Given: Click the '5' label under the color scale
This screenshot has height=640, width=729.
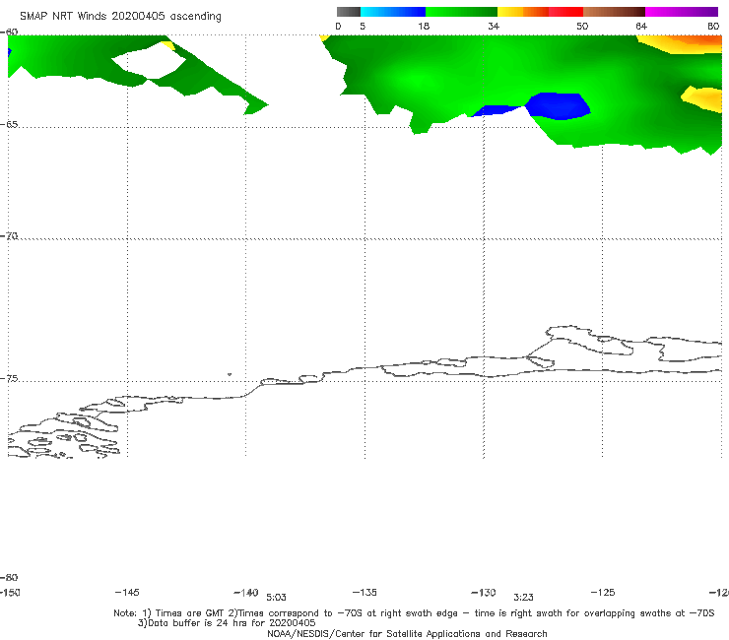Looking at the screenshot, I should click(x=363, y=27).
